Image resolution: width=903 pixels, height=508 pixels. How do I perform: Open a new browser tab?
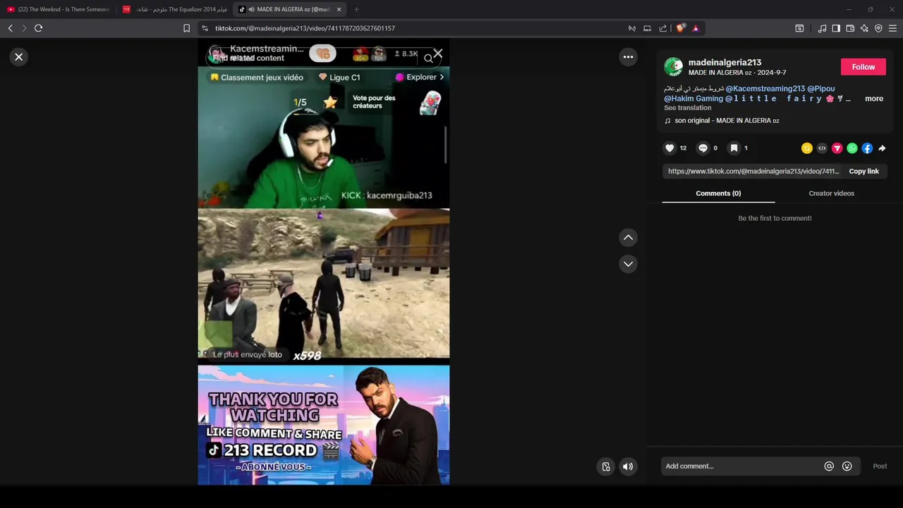click(x=356, y=9)
